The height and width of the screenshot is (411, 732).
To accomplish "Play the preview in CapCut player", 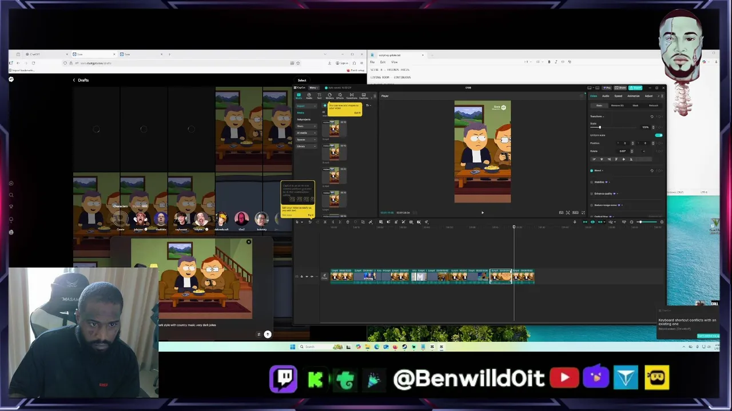I will click(x=482, y=212).
